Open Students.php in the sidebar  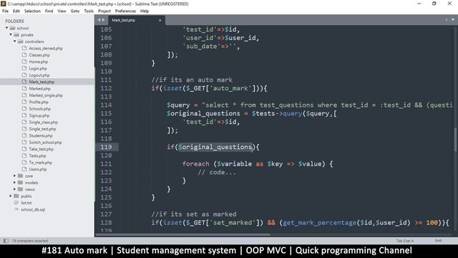point(41,135)
